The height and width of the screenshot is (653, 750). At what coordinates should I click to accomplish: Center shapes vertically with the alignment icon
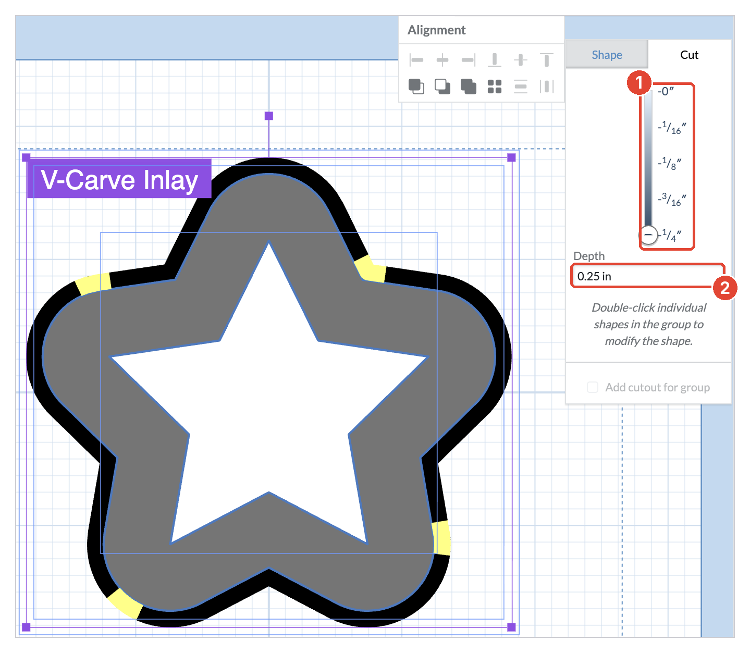coord(521,60)
